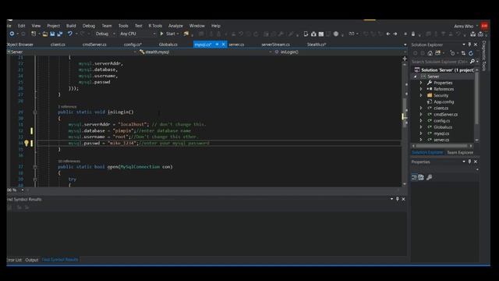
Task: Expand the client.cs tree node
Action: pos(421,108)
